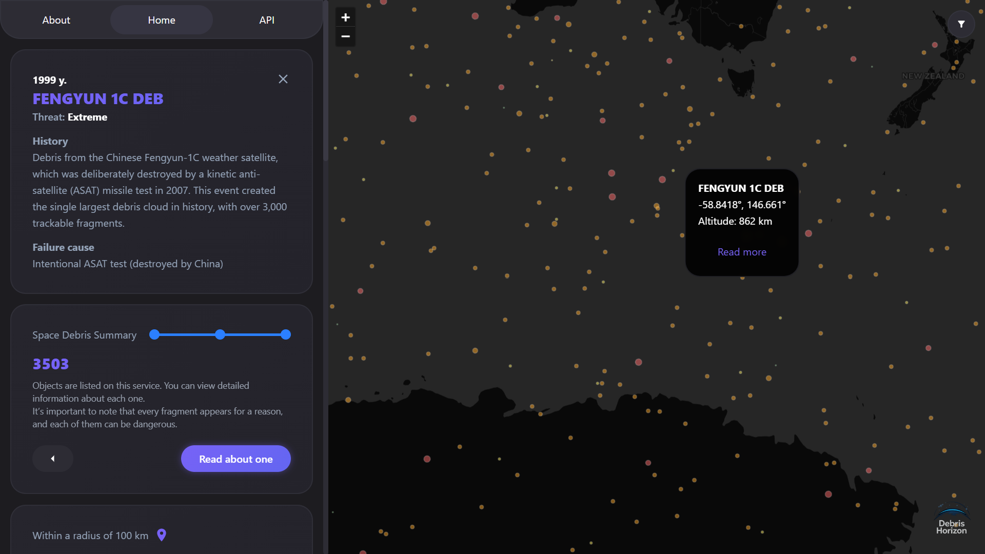
Task: Zoom in on the map
Action: (345, 17)
